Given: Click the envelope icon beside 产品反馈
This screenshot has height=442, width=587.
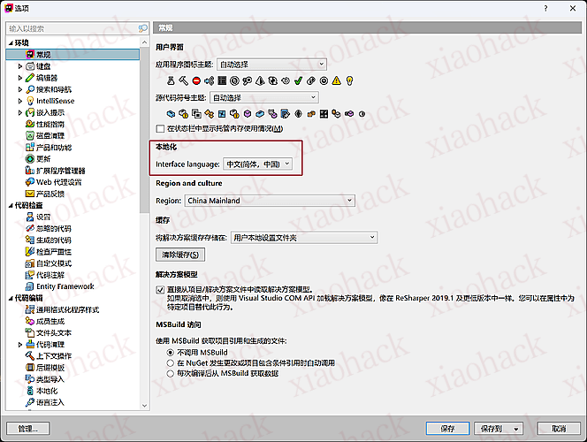Looking at the screenshot, I should [30, 194].
